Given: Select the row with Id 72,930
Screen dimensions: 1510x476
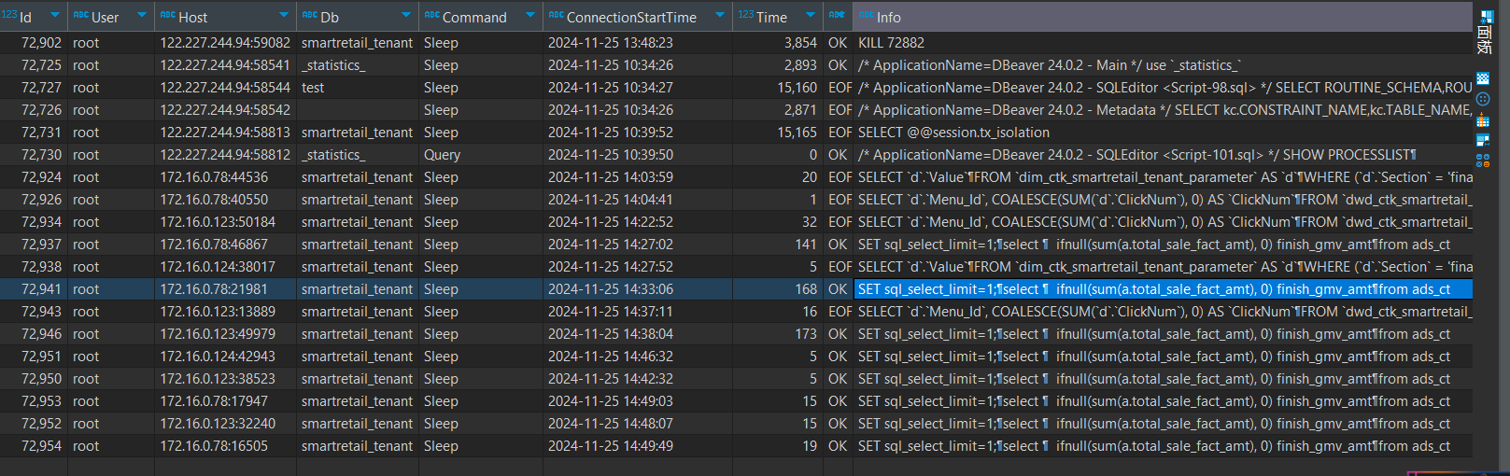Looking at the screenshot, I should pyautogui.click(x=41, y=155).
